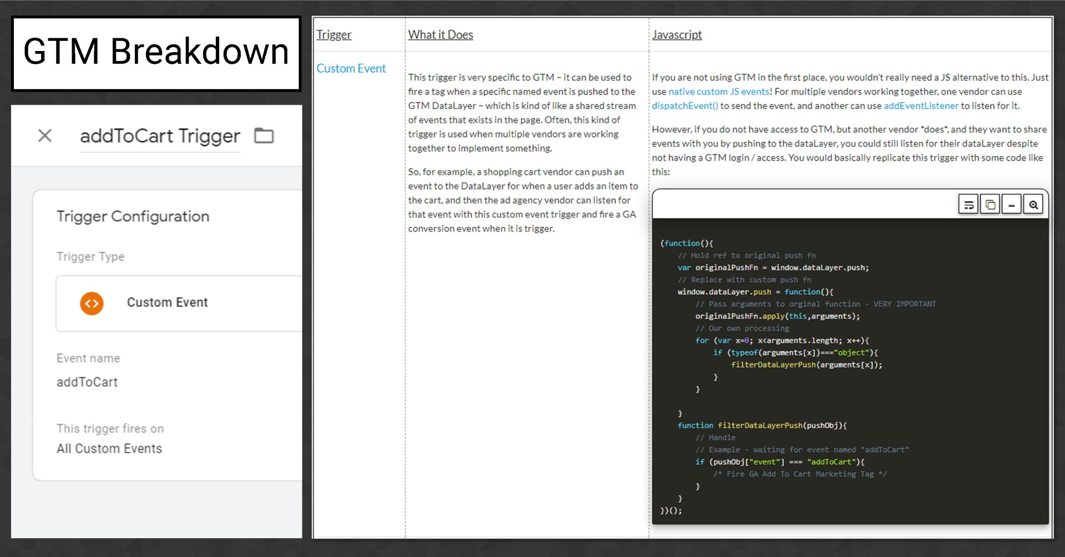Image resolution: width=1065 pixels, height=557 pixels.
Task: Close the addToCart Trigger panel
Action: click(45, 136)
